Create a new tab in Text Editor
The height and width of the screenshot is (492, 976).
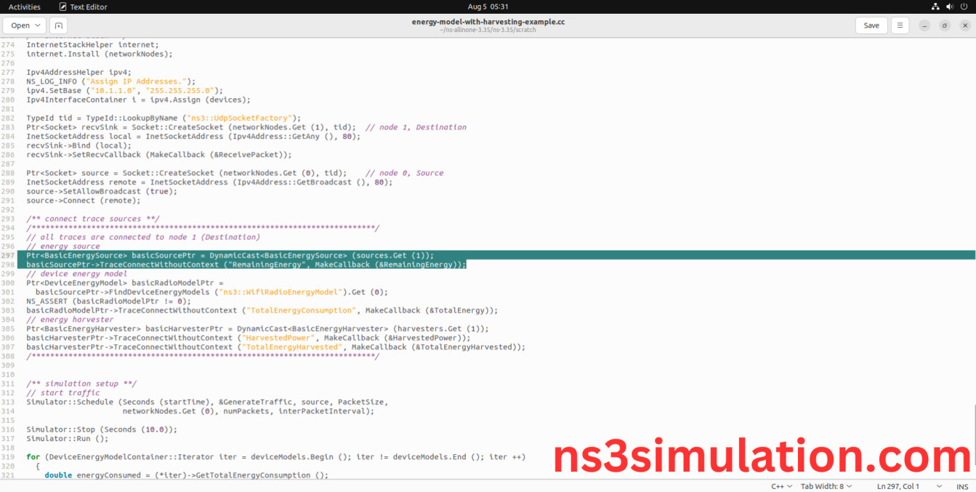pos(58,25)
